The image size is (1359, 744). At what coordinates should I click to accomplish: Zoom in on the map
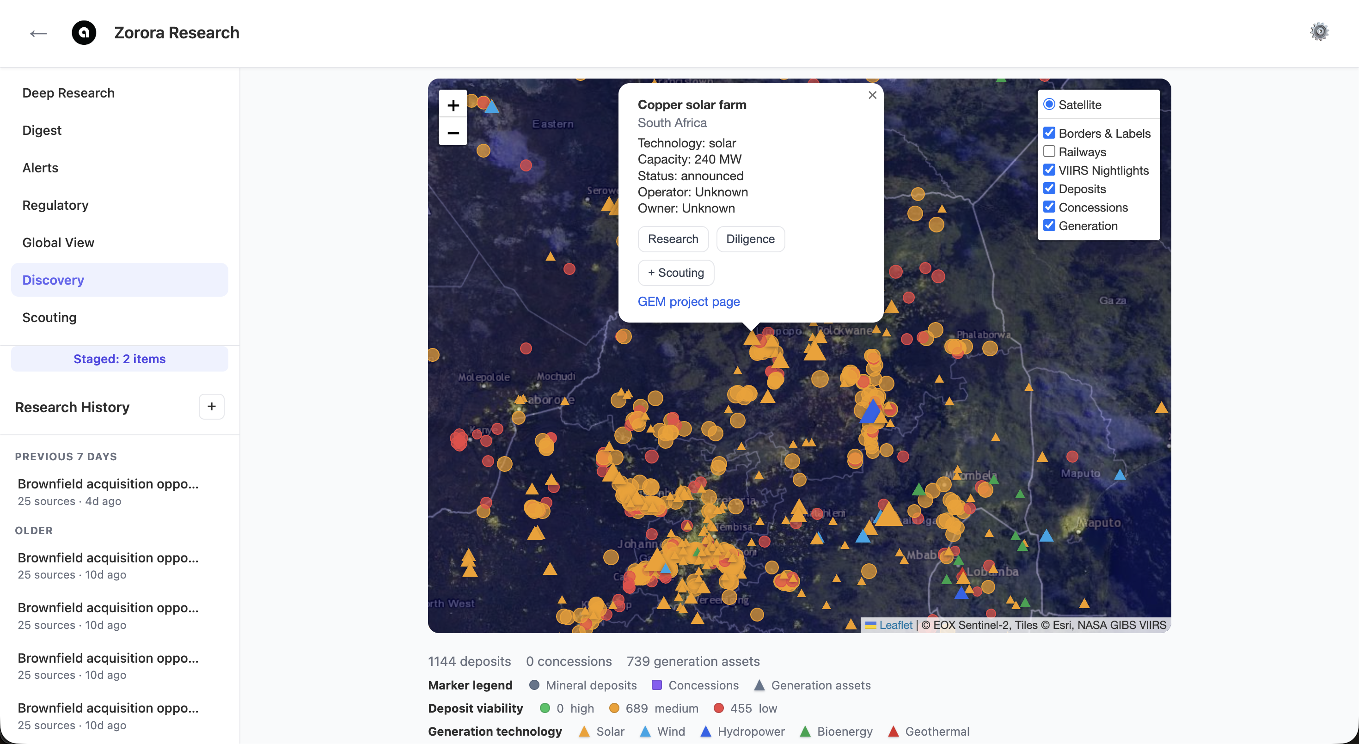453,105
